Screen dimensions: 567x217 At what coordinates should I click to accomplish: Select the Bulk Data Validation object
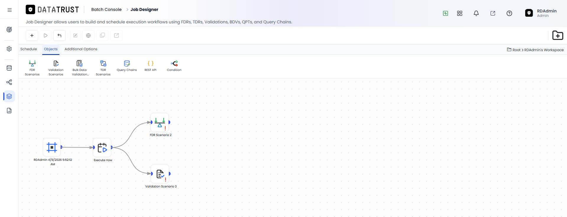click(80, 68)
